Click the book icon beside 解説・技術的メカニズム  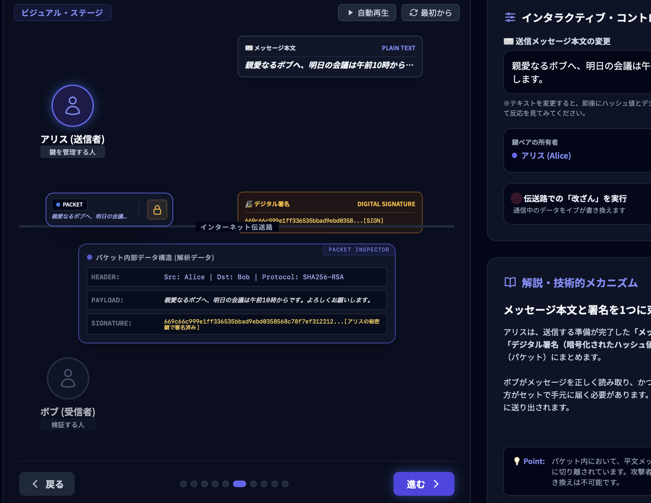tap(510, 283)
